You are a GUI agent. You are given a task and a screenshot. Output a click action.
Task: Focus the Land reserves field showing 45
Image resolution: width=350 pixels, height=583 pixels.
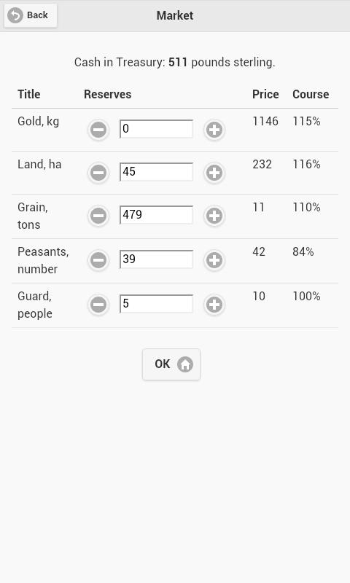coord(156,172)
